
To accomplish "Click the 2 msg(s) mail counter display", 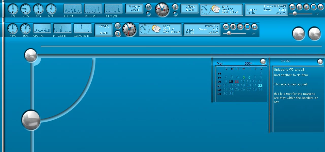I will click(104, 30).
